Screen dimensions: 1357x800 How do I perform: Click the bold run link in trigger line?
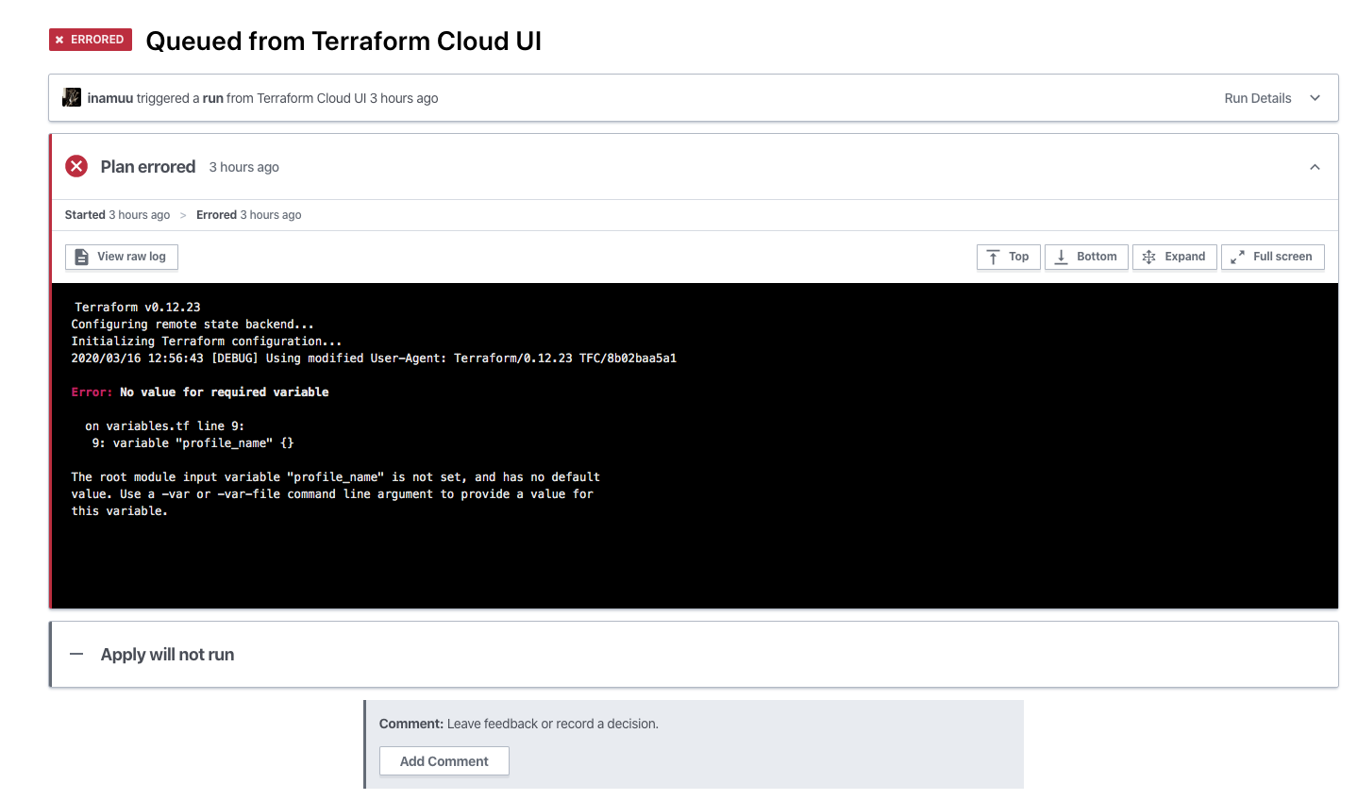212,98
